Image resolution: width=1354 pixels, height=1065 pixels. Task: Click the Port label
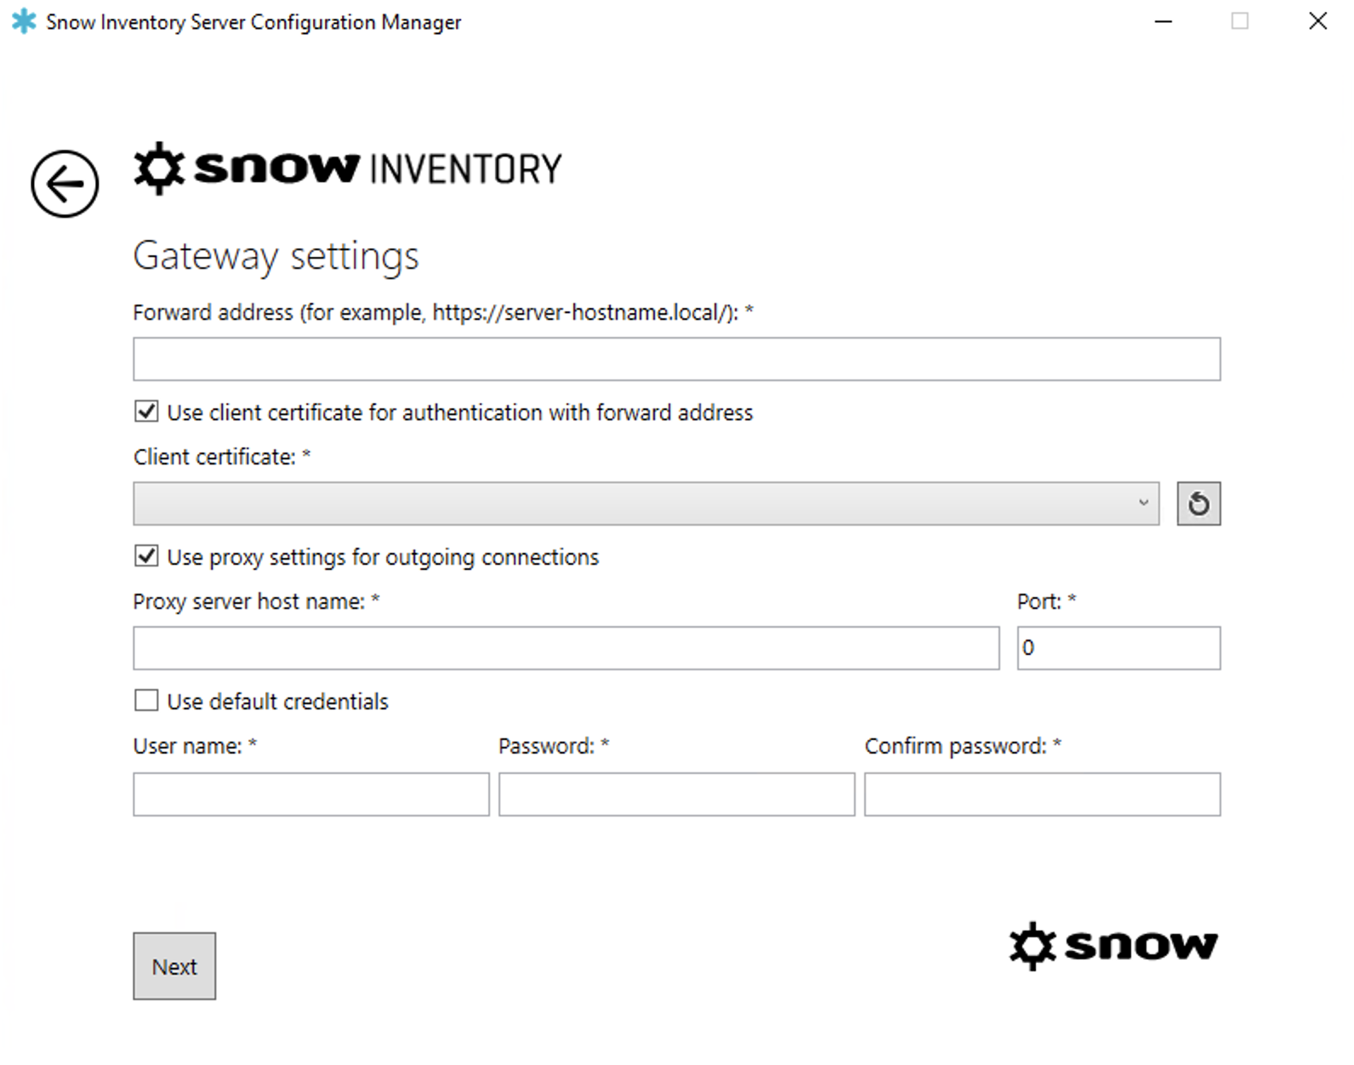(1047, 601)
